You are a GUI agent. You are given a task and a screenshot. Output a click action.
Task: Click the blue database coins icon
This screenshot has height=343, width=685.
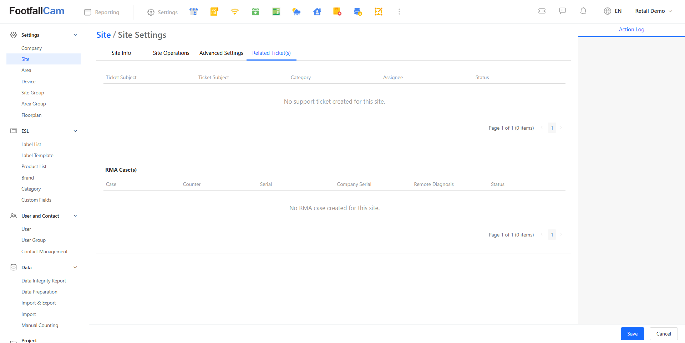pos(358,12)
